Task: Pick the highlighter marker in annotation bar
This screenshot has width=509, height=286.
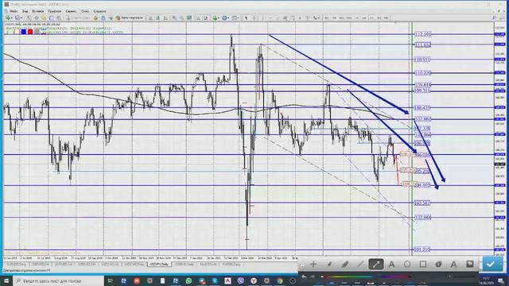Action: point(344,265)
